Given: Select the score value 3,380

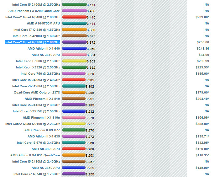Looking at the screenshot, I should click(91, 30).
